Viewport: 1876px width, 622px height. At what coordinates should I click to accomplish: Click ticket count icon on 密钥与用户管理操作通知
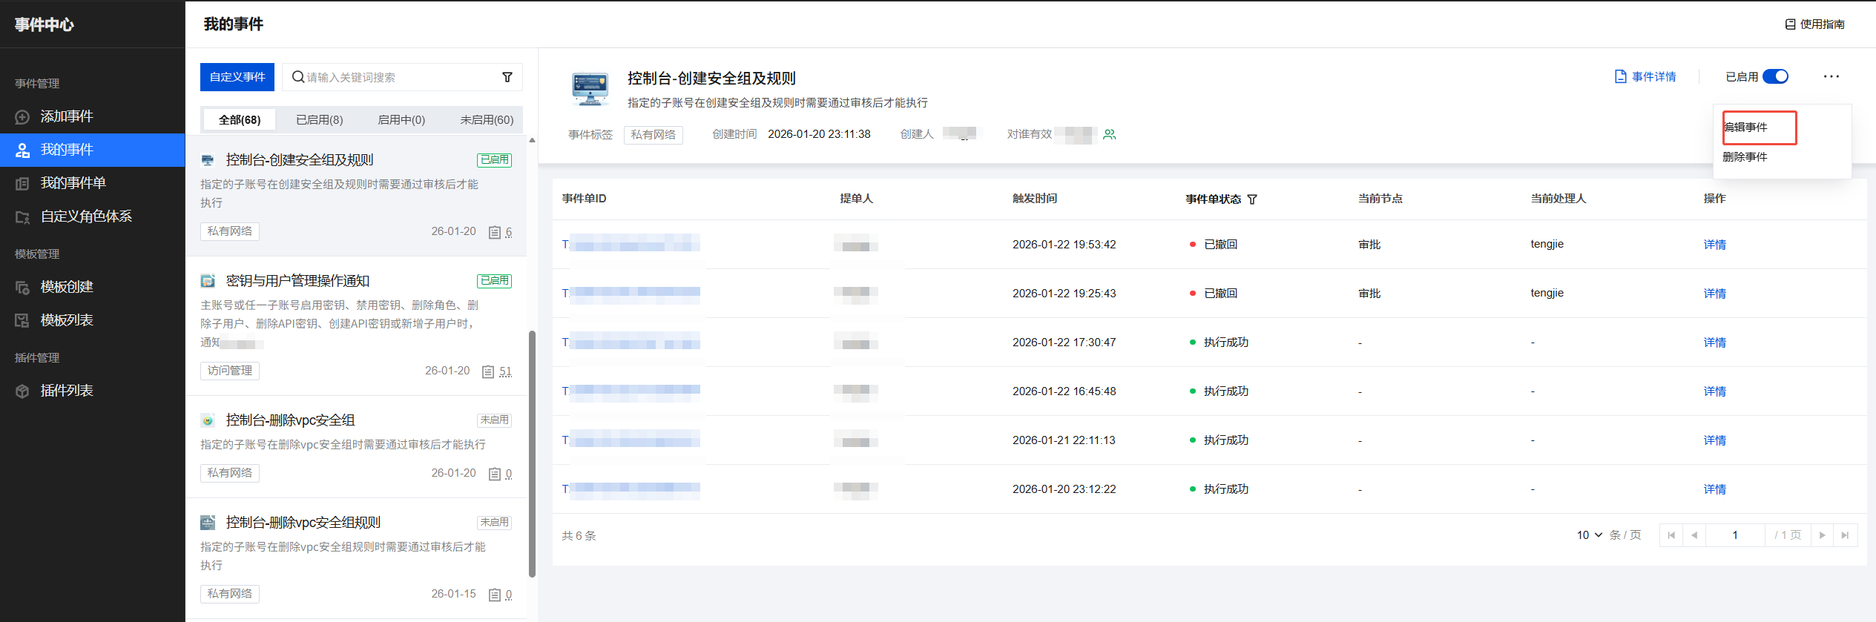pyautogui.click(x=488, y=371)
